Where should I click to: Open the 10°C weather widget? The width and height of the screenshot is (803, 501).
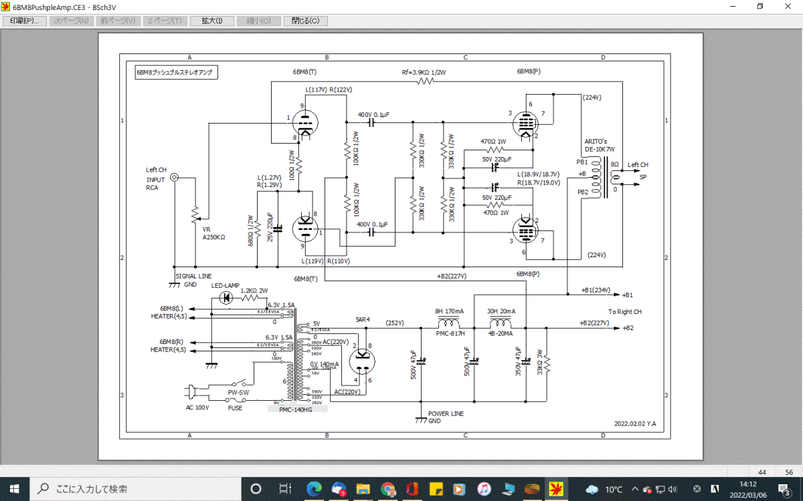point(604,489)
